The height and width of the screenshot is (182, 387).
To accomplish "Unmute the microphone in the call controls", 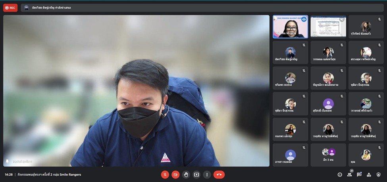I will pyautogui.click(x=165, y=174).
